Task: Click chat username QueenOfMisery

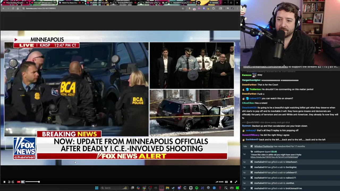Action: [x=251, y=135]
